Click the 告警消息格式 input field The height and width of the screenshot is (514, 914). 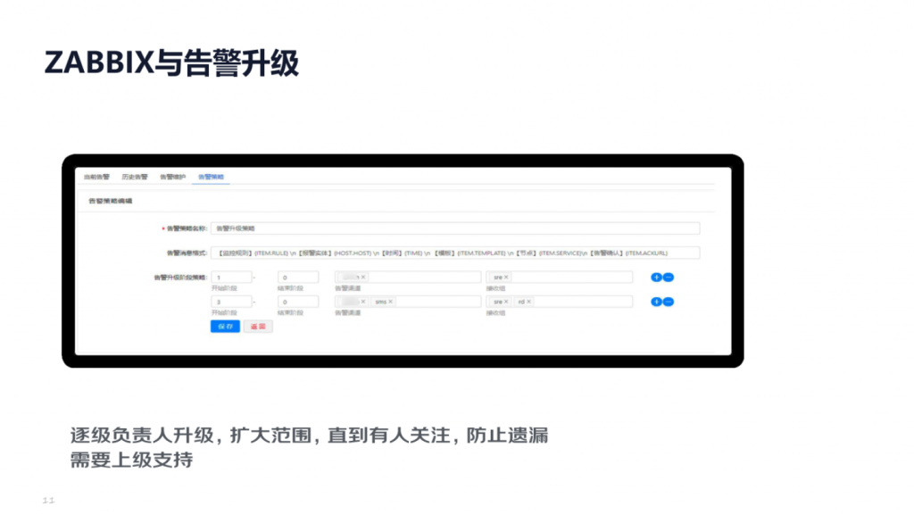455,253
